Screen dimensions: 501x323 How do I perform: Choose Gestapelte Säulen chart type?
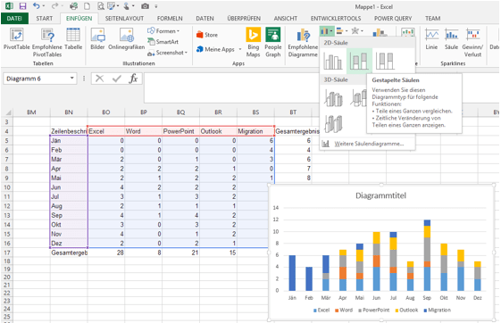click(359, 61)
